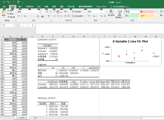The height and width of the screenshot is (120, 164).
Task: Click the Cut scissors icon
Action: tap(8, 11)
